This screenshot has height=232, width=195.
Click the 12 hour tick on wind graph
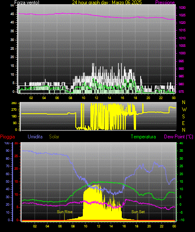pyautogui.click(x=96, y=98)
